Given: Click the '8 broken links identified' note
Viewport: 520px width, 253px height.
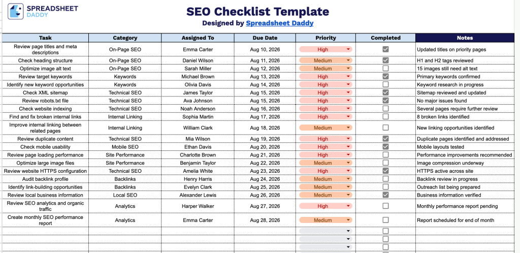Looking at the screenshot, I should [x=443, y=117].
